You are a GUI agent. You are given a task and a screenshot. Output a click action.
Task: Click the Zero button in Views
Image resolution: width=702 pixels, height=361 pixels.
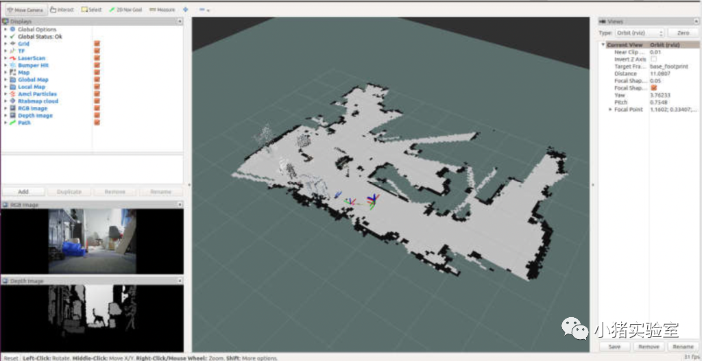(683, 33)
